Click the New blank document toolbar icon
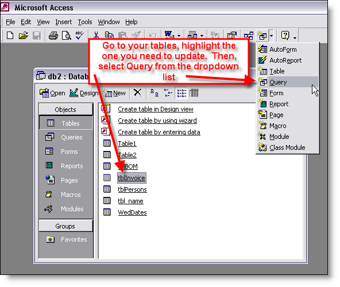Screen dimensions: 340x287 tap(10, 36)
